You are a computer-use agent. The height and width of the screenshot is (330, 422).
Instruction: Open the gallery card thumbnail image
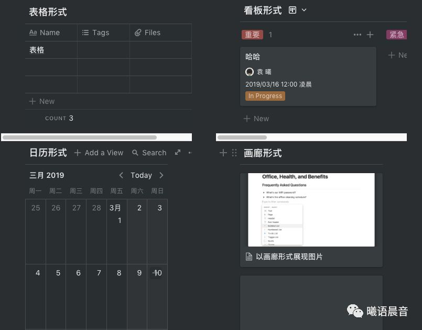point(311,210)
